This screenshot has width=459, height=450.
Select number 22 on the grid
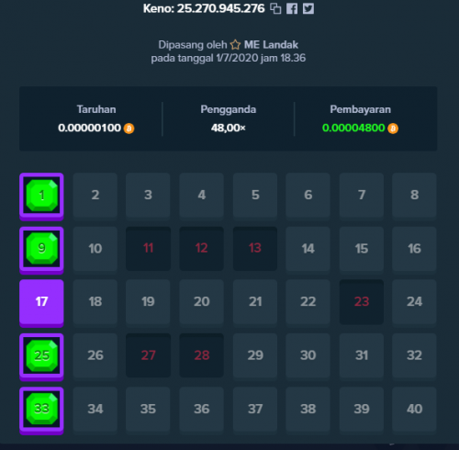point(308,302)
